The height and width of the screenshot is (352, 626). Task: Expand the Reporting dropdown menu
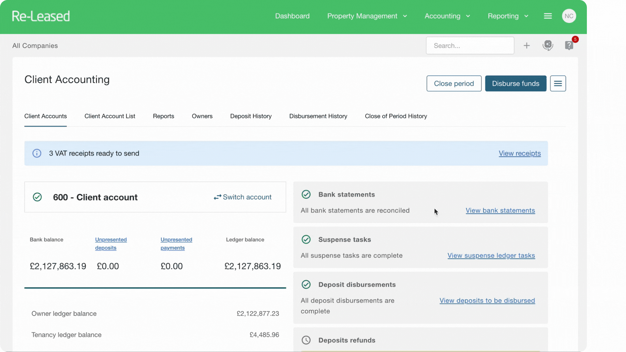click(x=508, y=16)
